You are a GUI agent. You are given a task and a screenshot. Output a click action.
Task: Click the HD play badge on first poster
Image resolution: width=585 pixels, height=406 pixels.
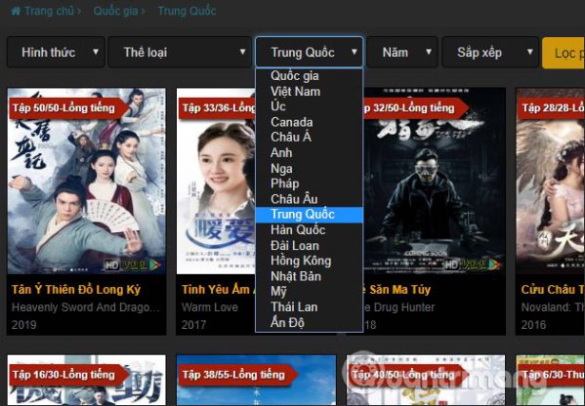(x=133, y=264)
